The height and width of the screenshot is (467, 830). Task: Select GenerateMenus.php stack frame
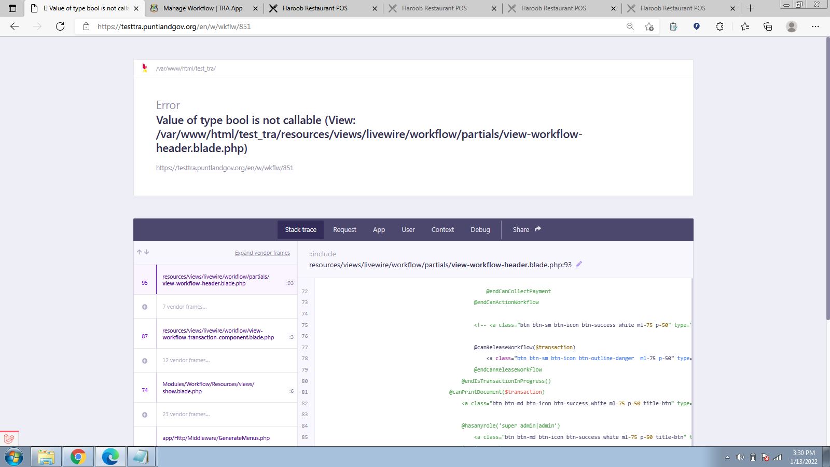point(215,438)
